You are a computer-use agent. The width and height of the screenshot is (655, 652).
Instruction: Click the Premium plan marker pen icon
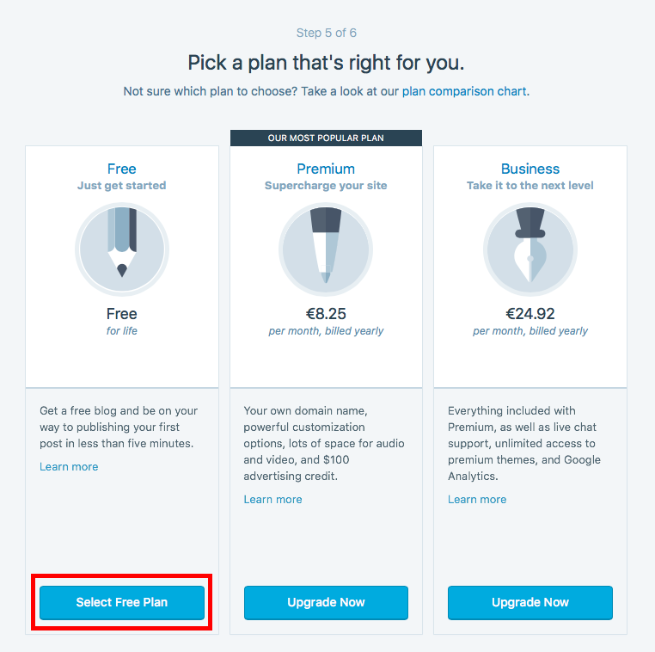point(326,249)
